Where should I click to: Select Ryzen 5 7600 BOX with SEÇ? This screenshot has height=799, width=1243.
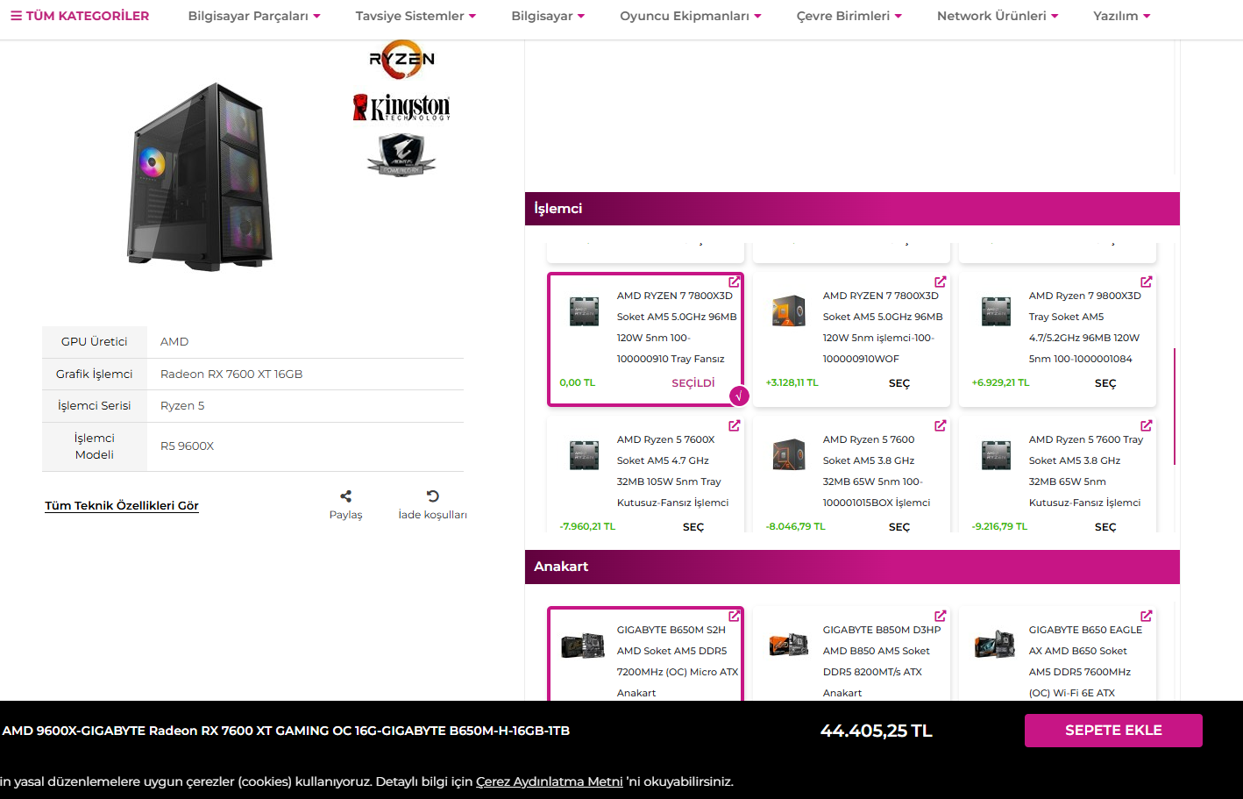coord(899,527)
